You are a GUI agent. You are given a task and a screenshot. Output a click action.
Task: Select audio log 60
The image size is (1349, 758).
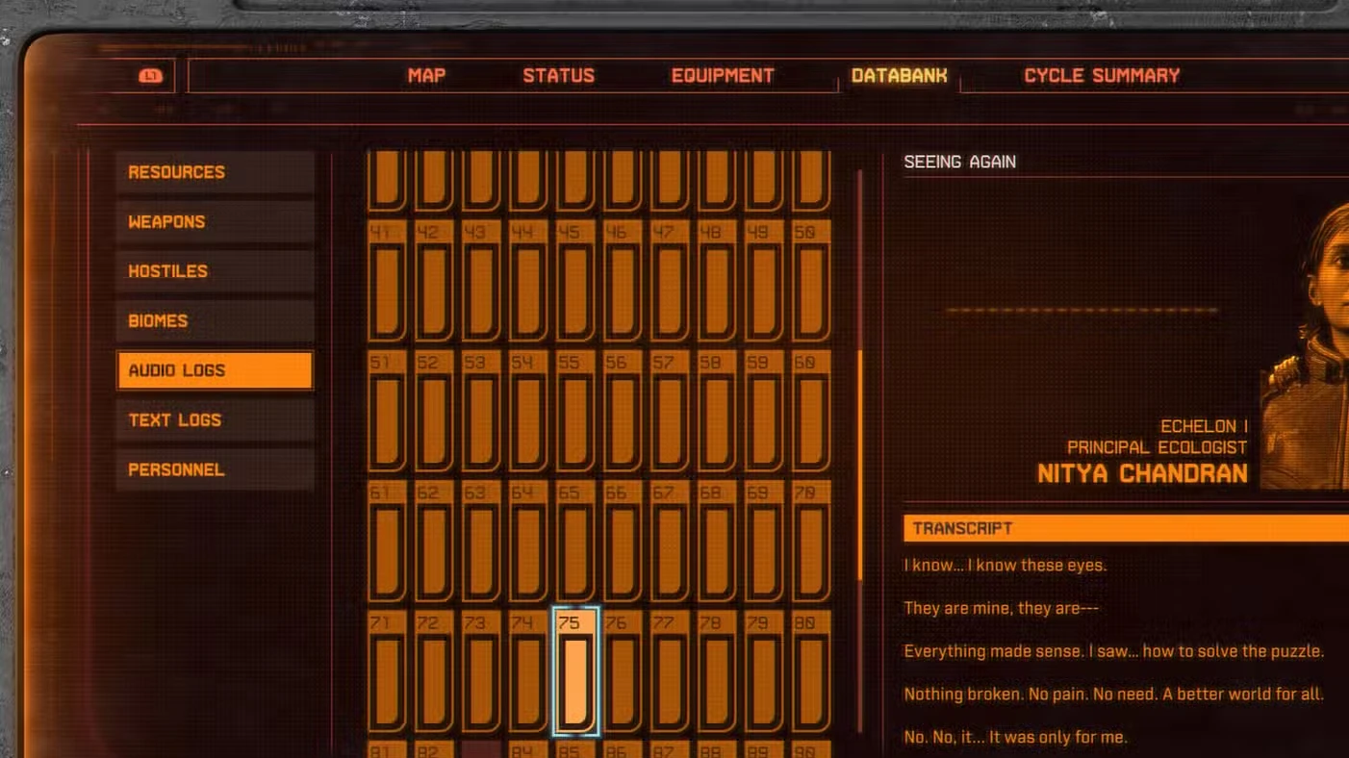coord(811,411)
